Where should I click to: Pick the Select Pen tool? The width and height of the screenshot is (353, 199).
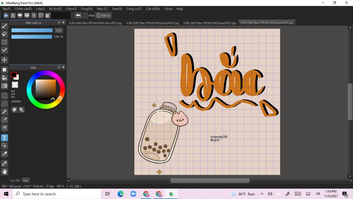pyautogui.click(x=4, y=120)
